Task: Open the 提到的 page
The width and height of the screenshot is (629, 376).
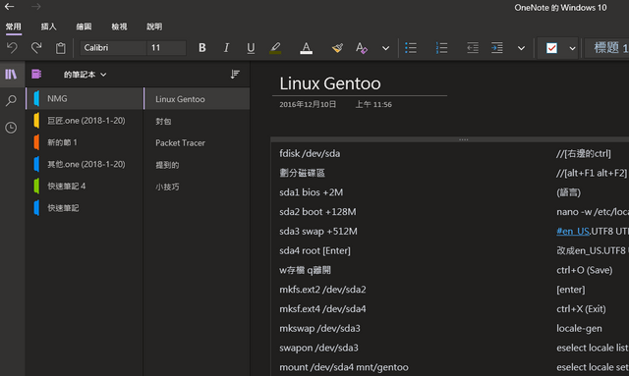Action: [197, 165]
